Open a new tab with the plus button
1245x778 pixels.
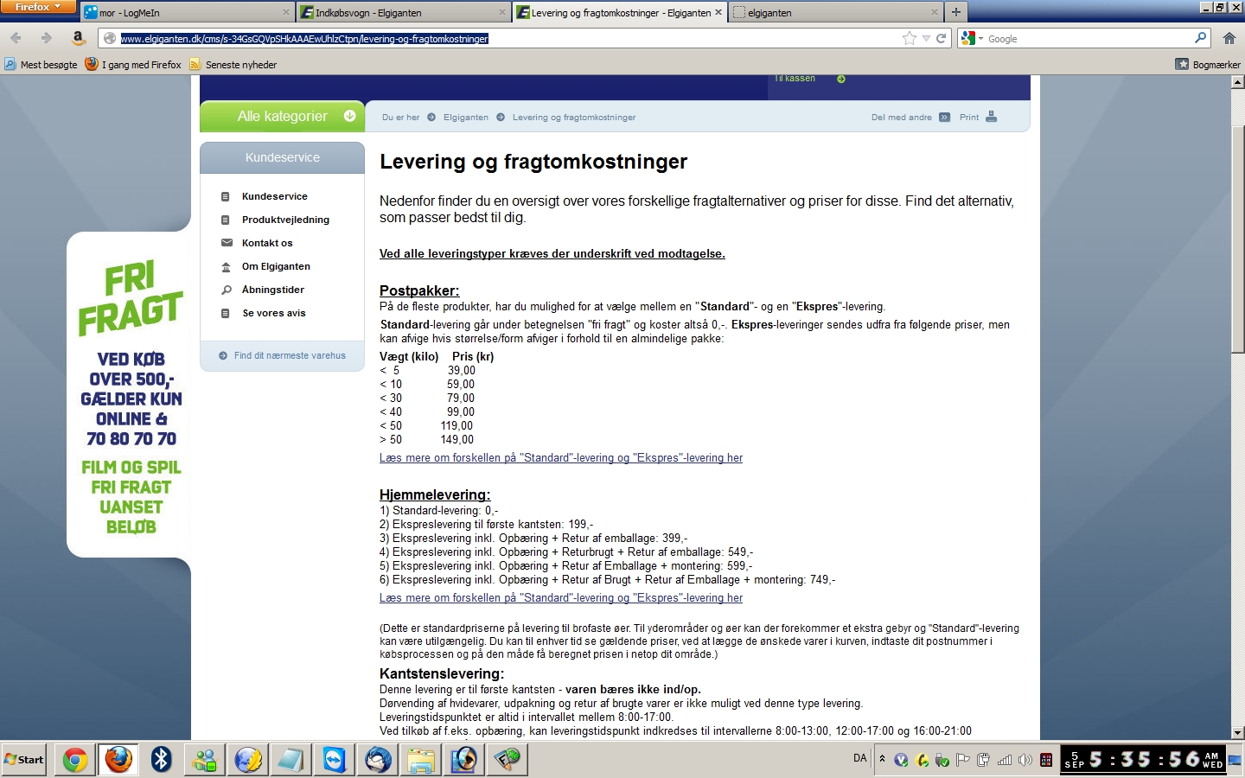955,12
